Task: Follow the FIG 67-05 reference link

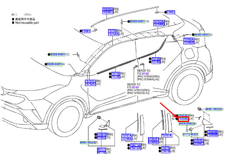Action: click(146, 74)
